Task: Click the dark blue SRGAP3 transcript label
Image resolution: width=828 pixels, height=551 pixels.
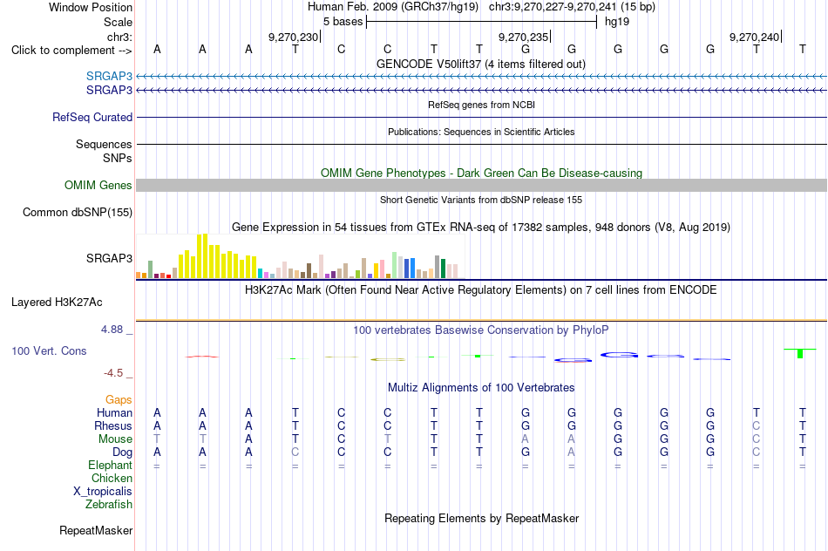Action: pos(109,91)
